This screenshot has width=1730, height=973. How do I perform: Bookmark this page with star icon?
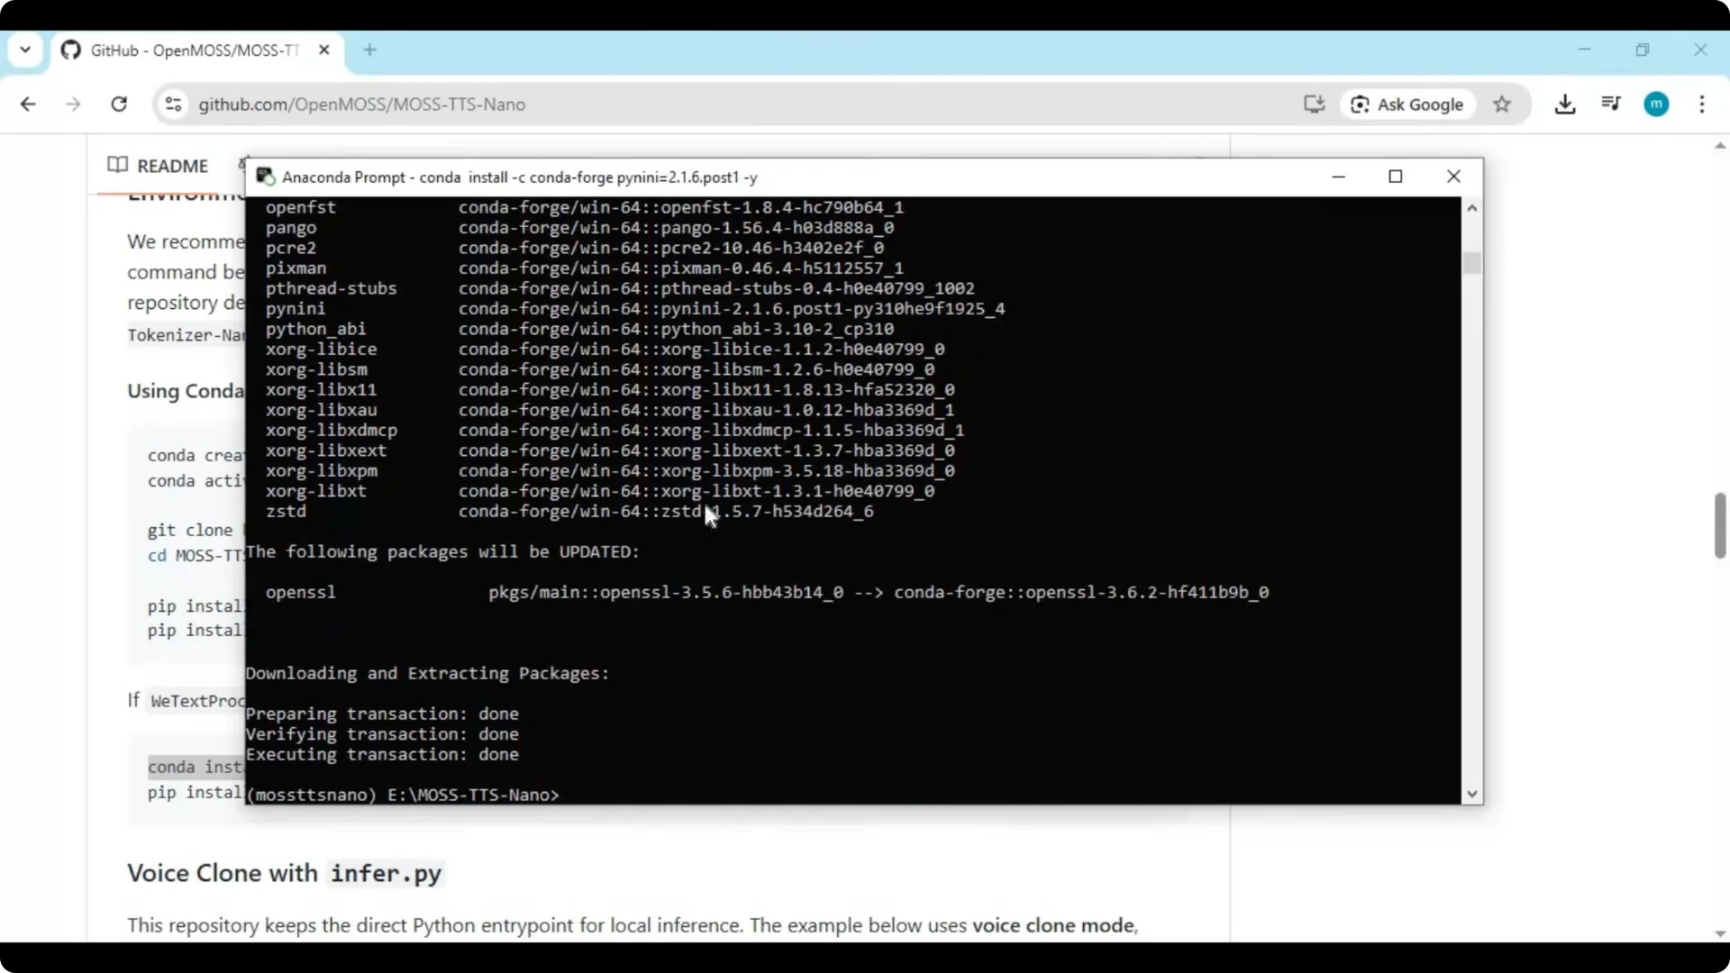click(x=1502, y=105)
